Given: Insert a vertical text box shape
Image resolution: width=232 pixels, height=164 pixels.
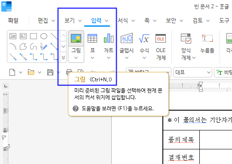Looking at the screenshot, I should 23,36.
